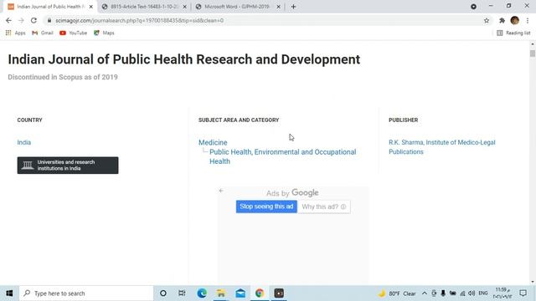Open the screen recorder app on taskbar
The image size is (536, 301).
[x=279, y=293]
